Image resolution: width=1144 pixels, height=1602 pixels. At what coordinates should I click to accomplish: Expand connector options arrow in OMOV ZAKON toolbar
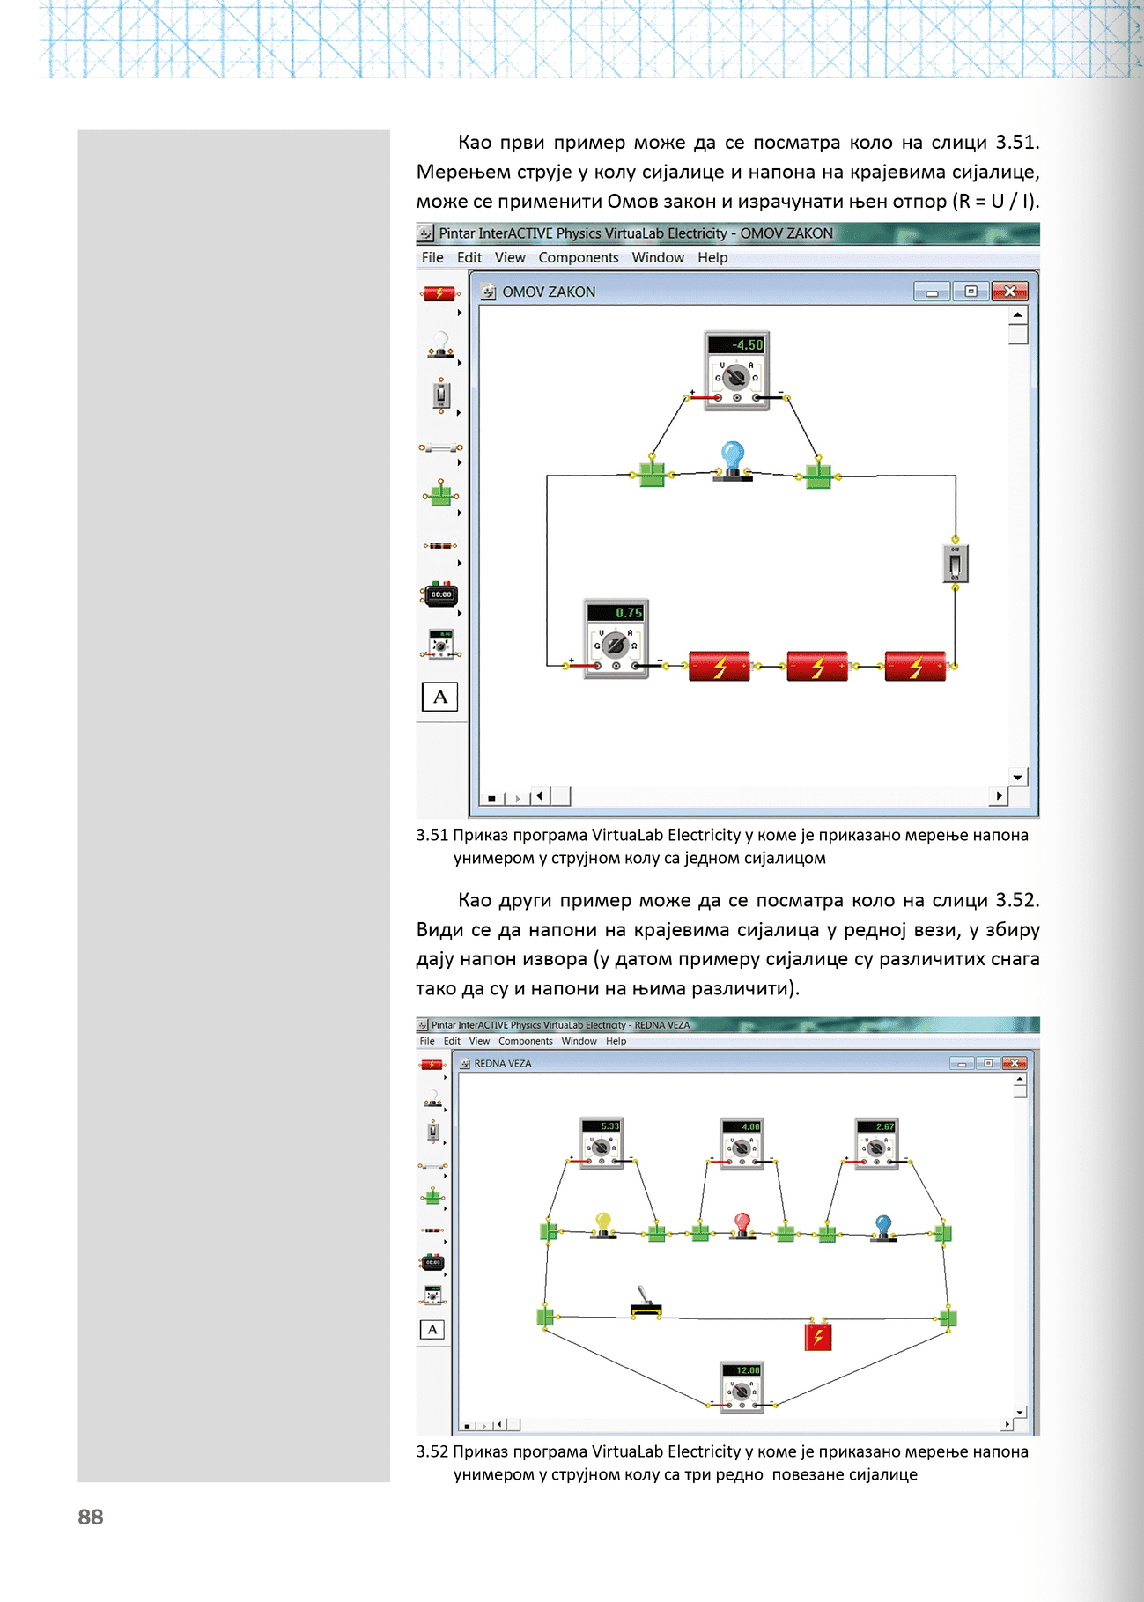460,513
